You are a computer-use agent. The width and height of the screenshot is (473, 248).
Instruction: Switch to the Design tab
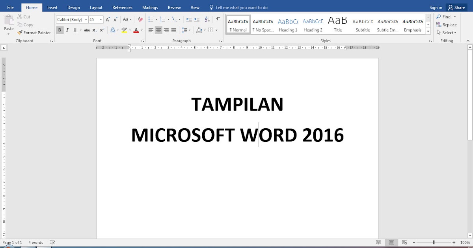click(x=74, y=7)
